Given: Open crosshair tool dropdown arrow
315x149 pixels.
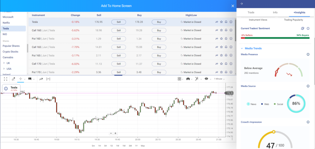Looking at the screenshot, I should click(25, 79).
